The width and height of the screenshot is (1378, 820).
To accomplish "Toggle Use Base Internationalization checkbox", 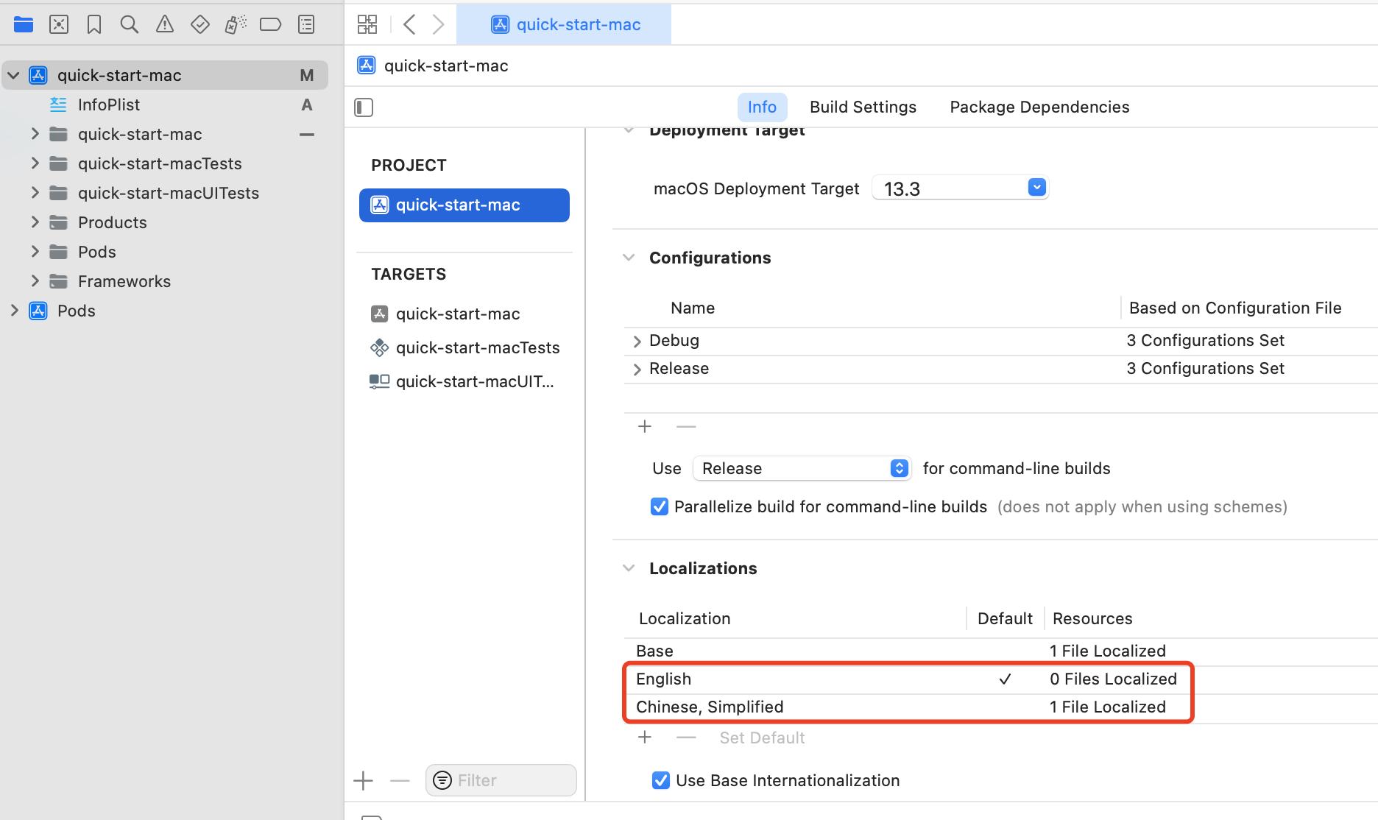I will [x=661, y=780].
